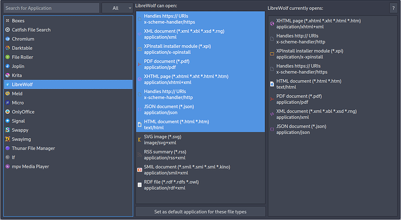This screenshot has height=220, width=401.
Task: Select XPInstall installer module in 'can open' list
Action: click(201, 49)
